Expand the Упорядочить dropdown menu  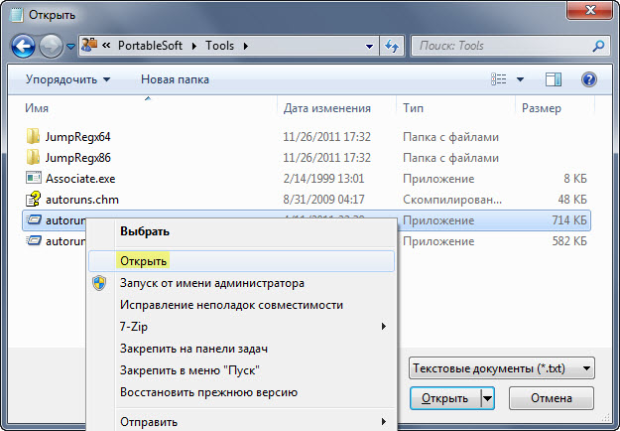(68, 78)
